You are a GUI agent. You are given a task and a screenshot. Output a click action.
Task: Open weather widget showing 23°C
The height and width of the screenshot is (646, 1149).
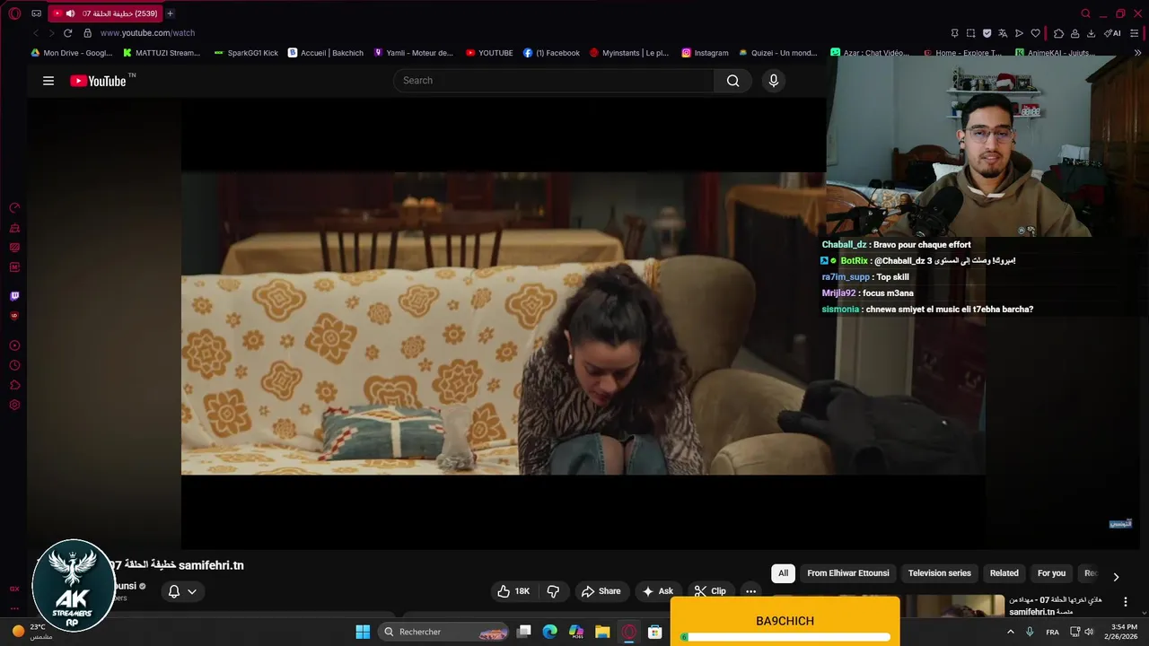tap(31, 632)
